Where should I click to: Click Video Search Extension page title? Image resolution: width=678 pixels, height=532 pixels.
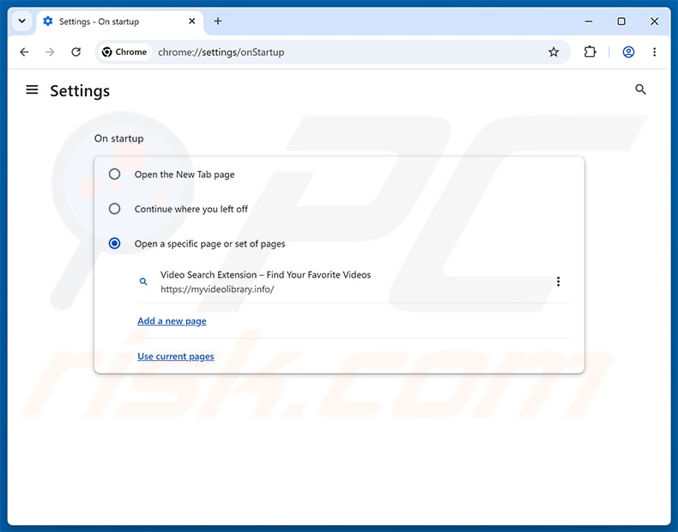[265, 275]
